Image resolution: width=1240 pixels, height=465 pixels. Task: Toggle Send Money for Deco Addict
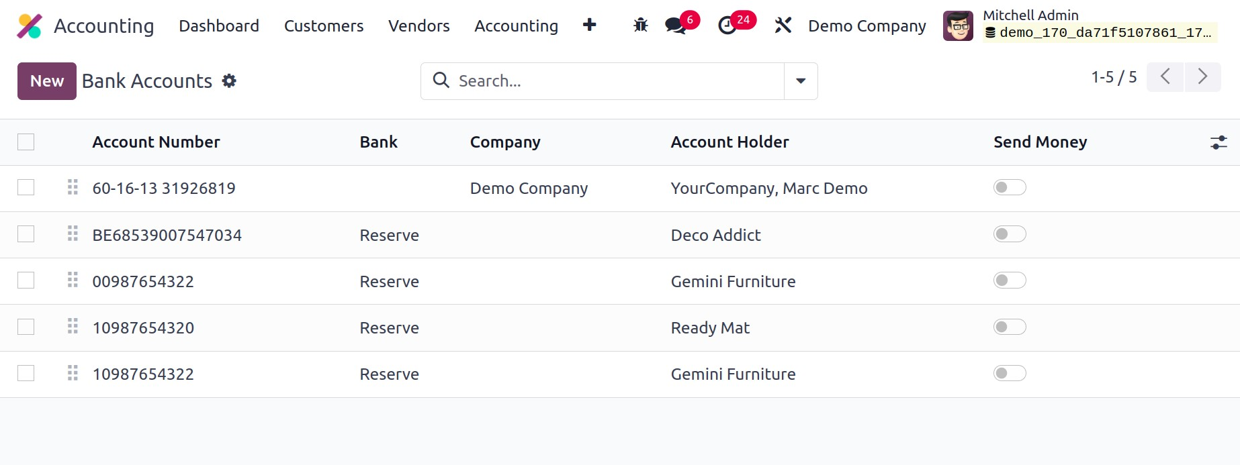click(x=1009, y=234)
